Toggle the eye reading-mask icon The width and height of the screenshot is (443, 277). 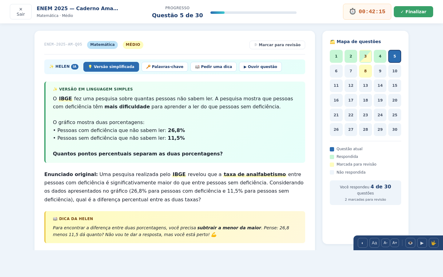(410, 243)
